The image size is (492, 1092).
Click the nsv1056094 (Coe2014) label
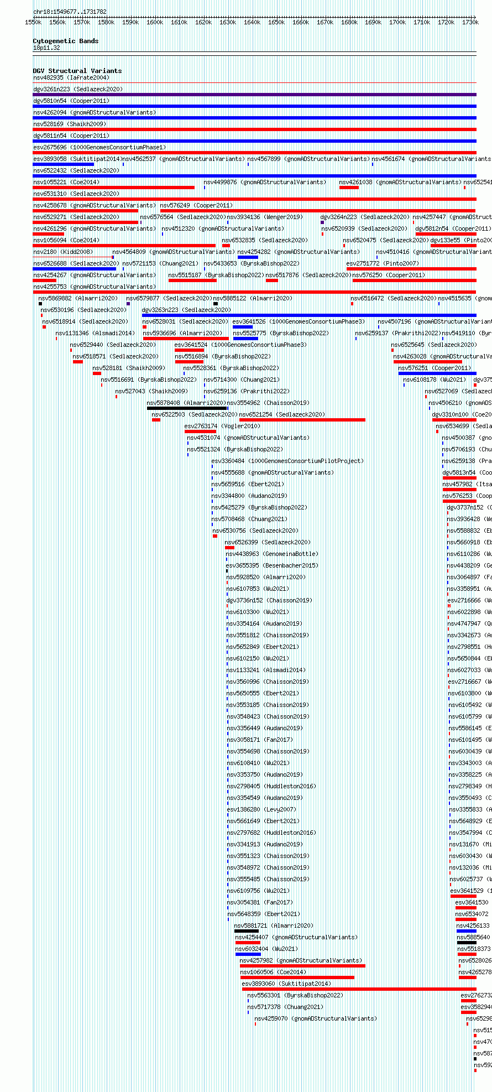pyautogui.click(x=66, y=240)
